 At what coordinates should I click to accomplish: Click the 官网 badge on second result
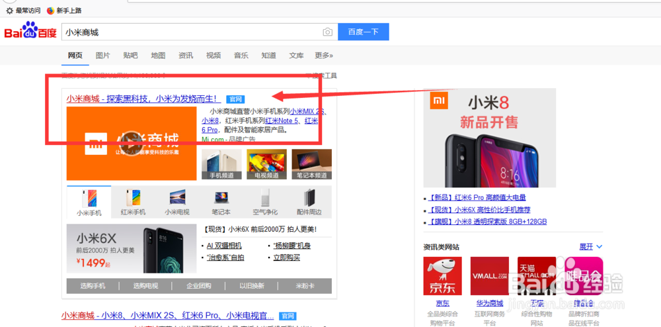click(x=288, y=316)
